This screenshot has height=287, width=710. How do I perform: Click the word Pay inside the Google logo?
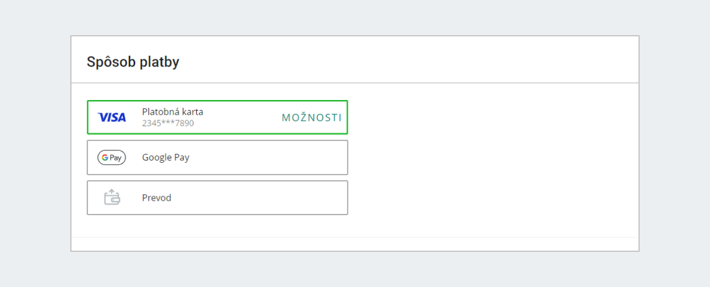pos(115,158)
